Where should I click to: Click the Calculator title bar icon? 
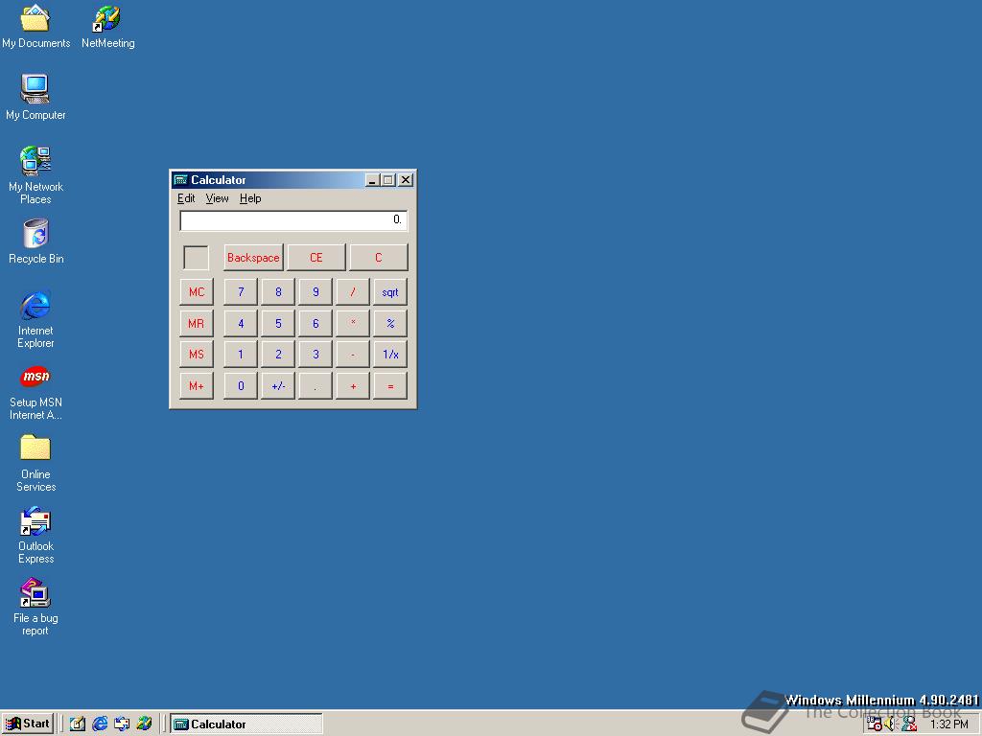tap(181, 180)
